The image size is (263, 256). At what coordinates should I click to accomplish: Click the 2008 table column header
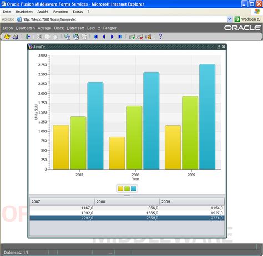tap(127, 202)
